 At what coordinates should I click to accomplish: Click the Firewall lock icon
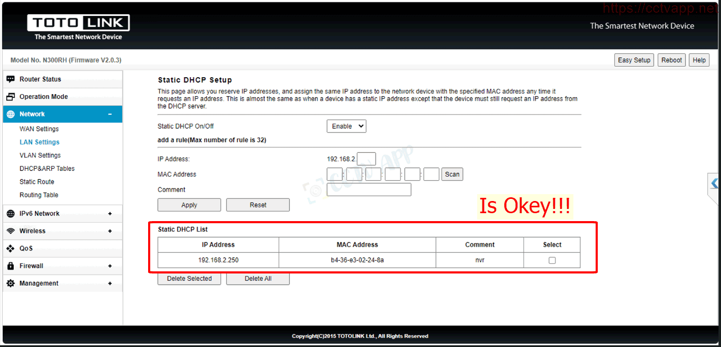pyautogui.click(x=11, y=266)
